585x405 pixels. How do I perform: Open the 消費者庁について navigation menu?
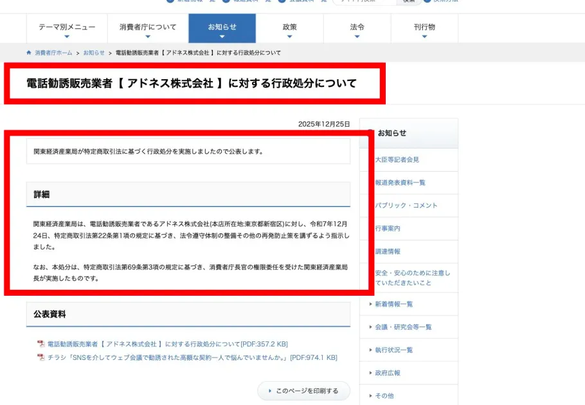pyautogui.click(x=148, y=29)
